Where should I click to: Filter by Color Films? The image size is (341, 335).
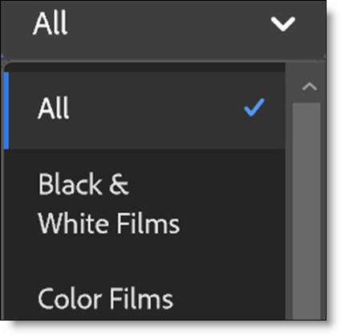point(144,299)
